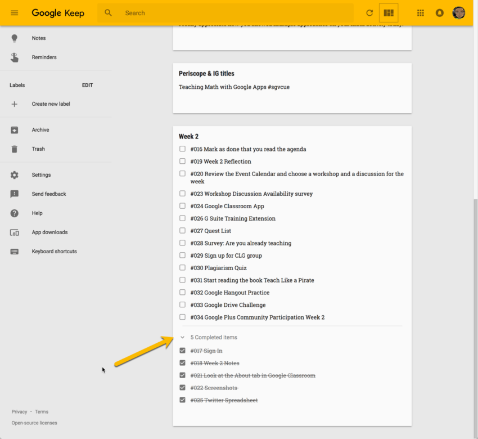478x439 pixels.
Task: Open the account profile avatar
Action: [458, 13]
